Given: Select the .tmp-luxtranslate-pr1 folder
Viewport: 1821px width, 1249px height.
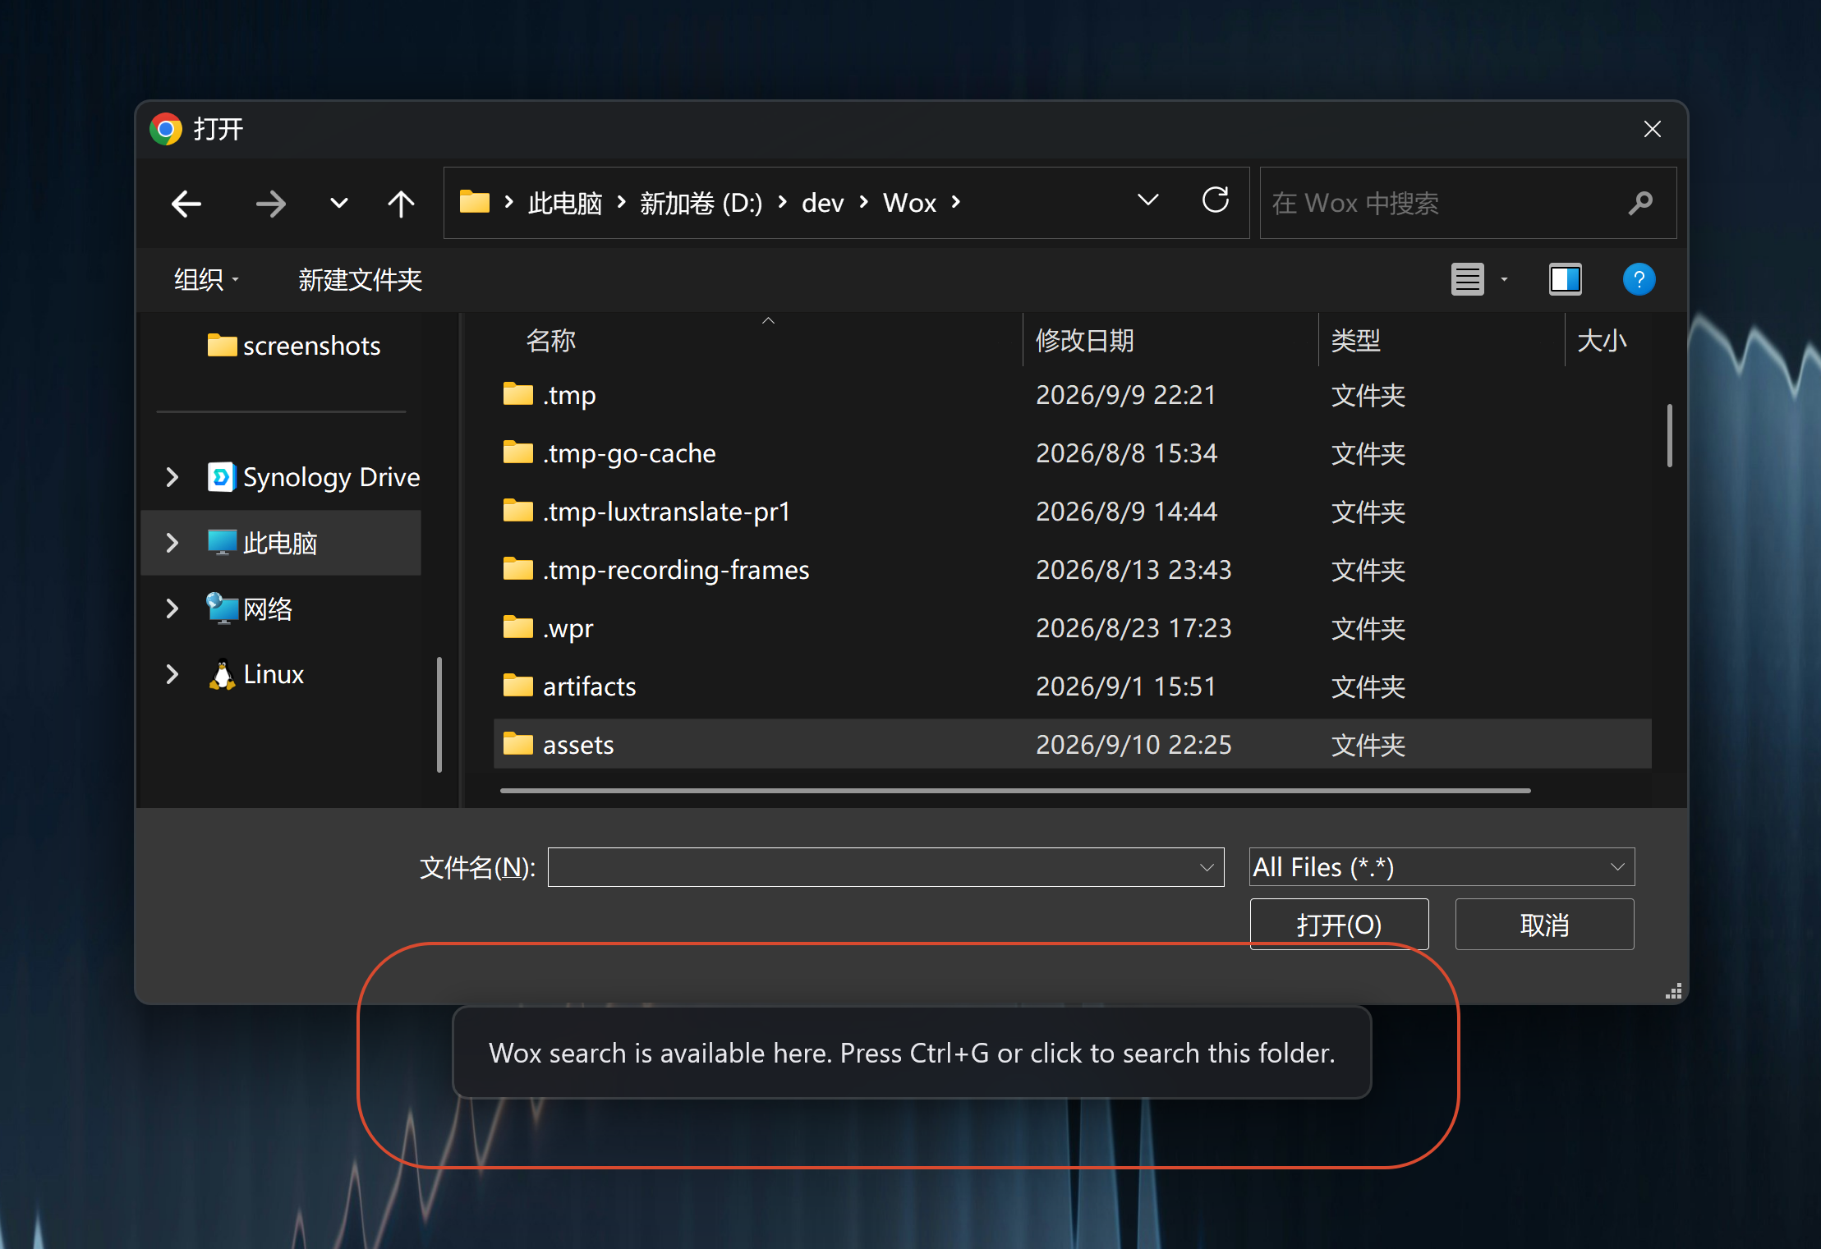Looking at the screenshot, I should (1072, 512).
